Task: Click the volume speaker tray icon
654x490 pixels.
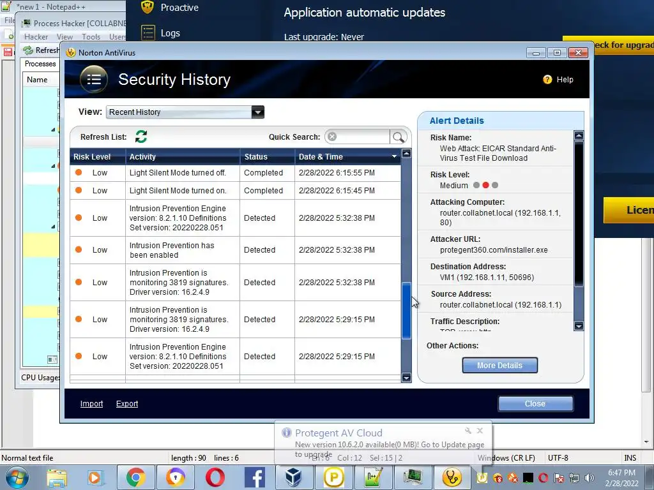Action: coord(589,478)
